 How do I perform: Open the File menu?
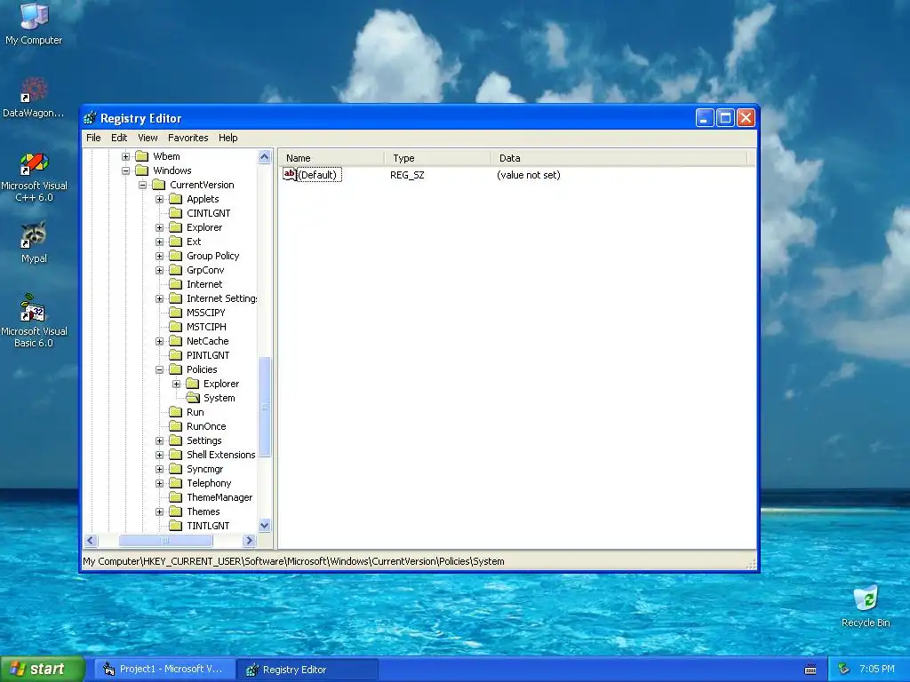pos(93,138)
